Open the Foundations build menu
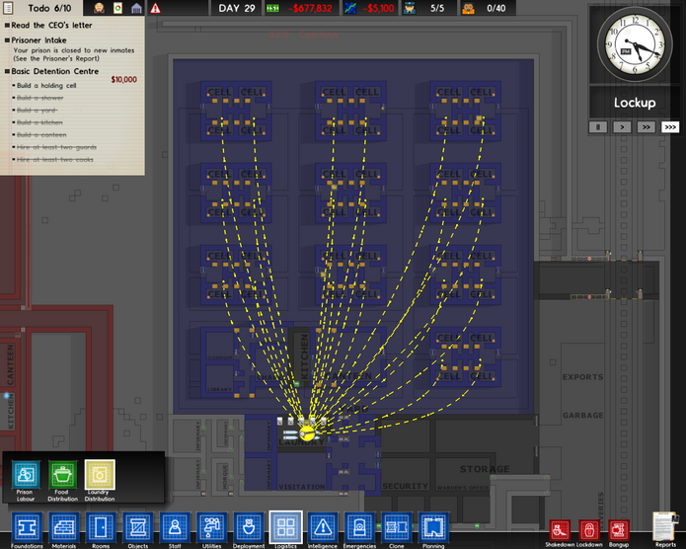 [27, 527]
